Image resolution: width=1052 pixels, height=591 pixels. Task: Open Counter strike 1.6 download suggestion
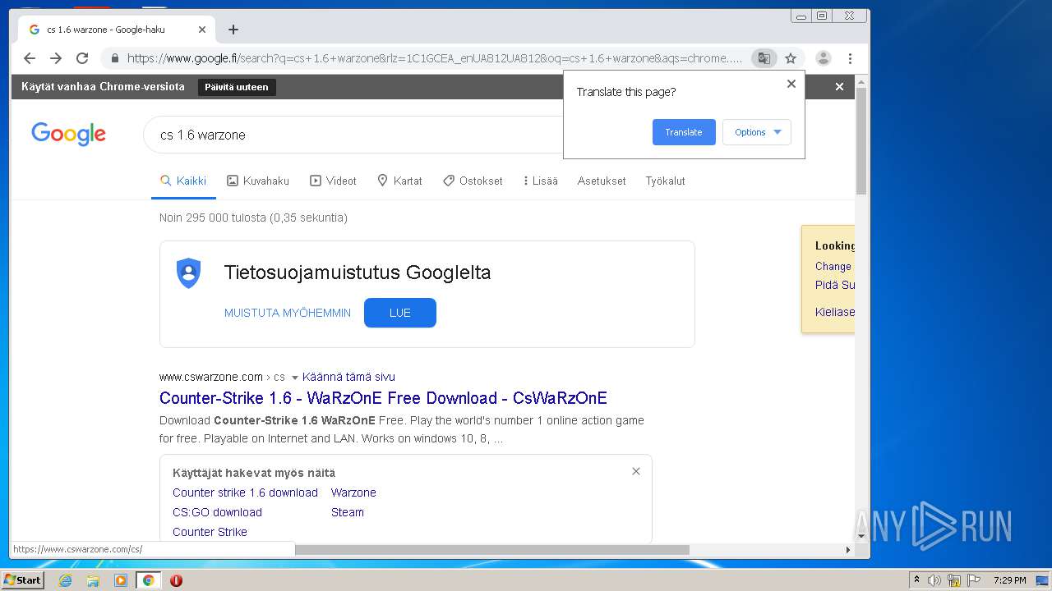[x=245, y=492]
